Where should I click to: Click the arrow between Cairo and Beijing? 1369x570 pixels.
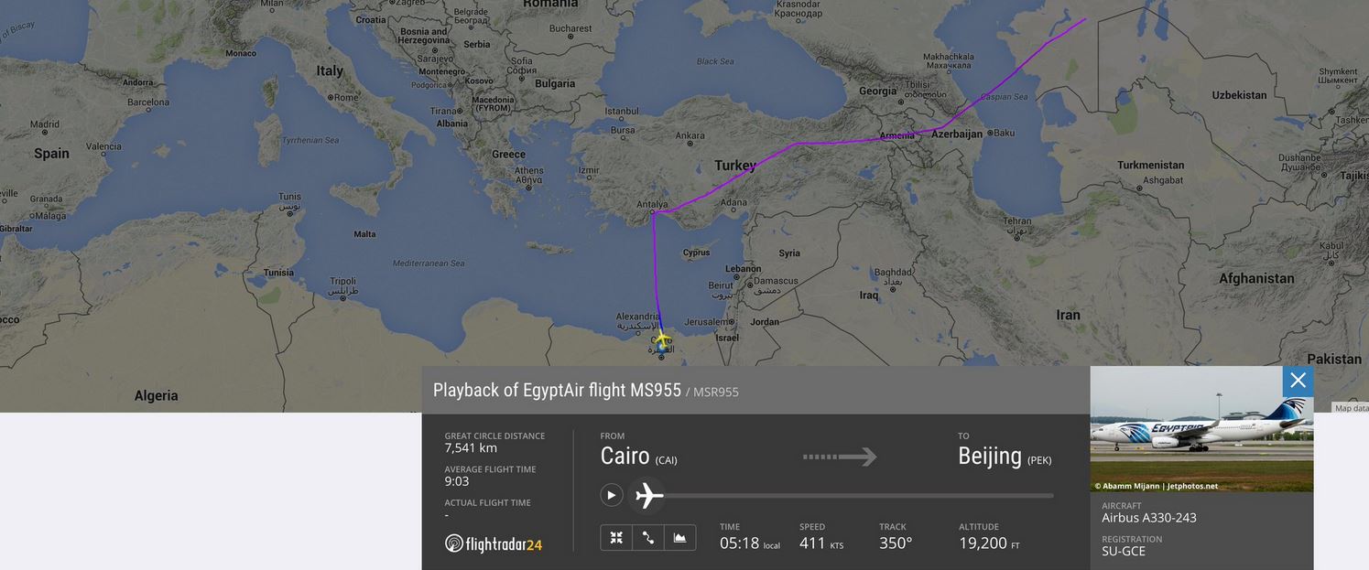839,457
